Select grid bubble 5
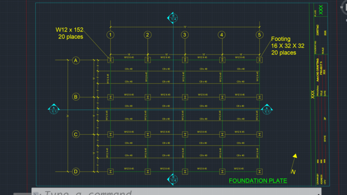Image resolution: width=347 pixels, height=195 pixels. coord(259,35)
